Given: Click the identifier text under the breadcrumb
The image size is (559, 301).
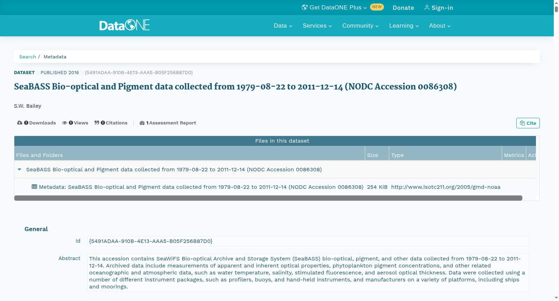Looking at the screenshot, I should tap(139, 73).
